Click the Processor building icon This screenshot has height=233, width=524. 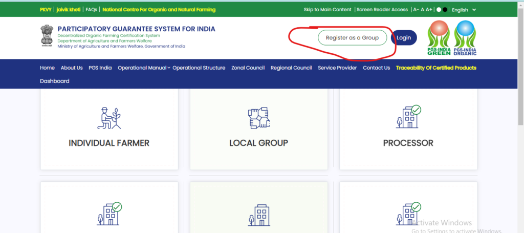[x=408, y=116]
